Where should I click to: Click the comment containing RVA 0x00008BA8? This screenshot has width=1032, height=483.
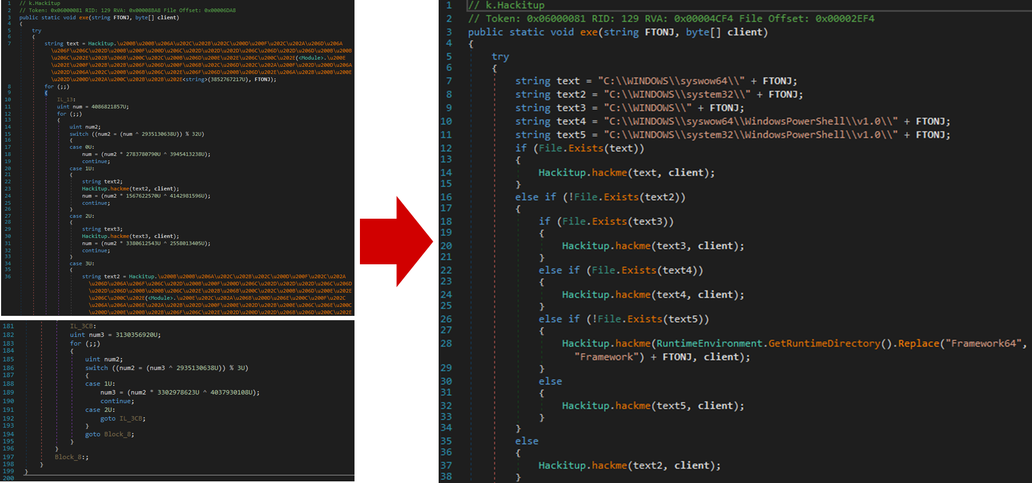point(128,10)
